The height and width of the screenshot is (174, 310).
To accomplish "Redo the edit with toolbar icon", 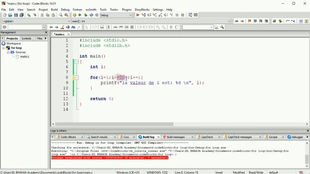I will tap(34, 15).
